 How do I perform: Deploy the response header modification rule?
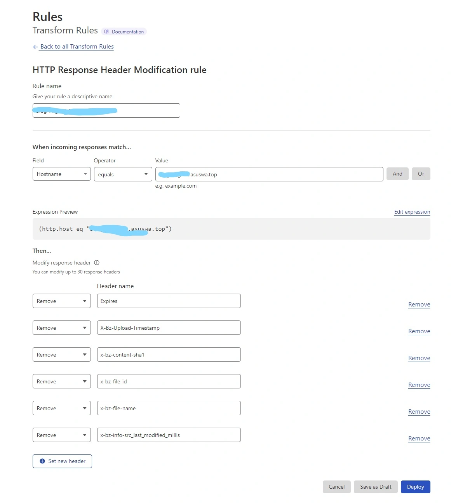tap(415, 487)
